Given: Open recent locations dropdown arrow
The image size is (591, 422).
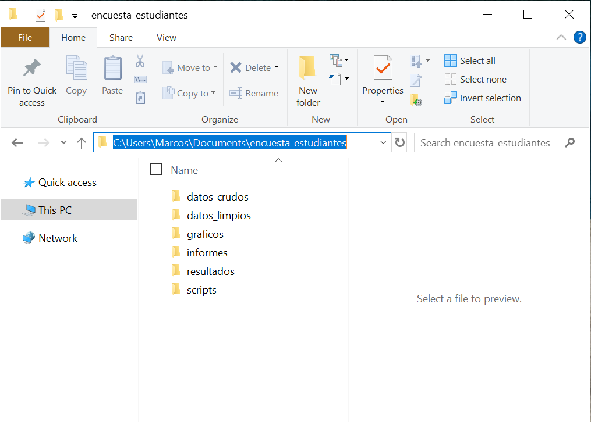Looking at the screenshot, I should pos(63,142).
